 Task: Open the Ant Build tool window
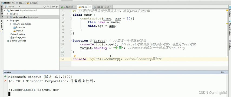pos(230,45)
